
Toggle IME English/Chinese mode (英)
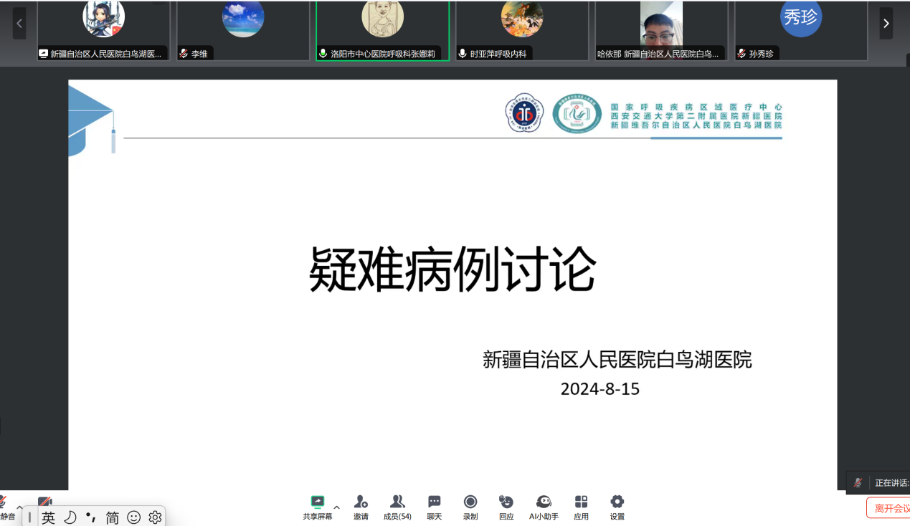48,517
